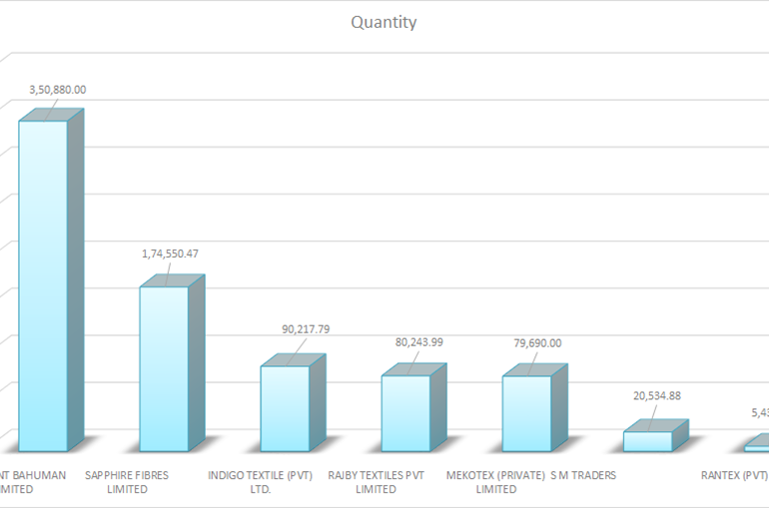The image size is (769, 508).
Task: Click the data label 90,217.79
Action: [306, 329]
